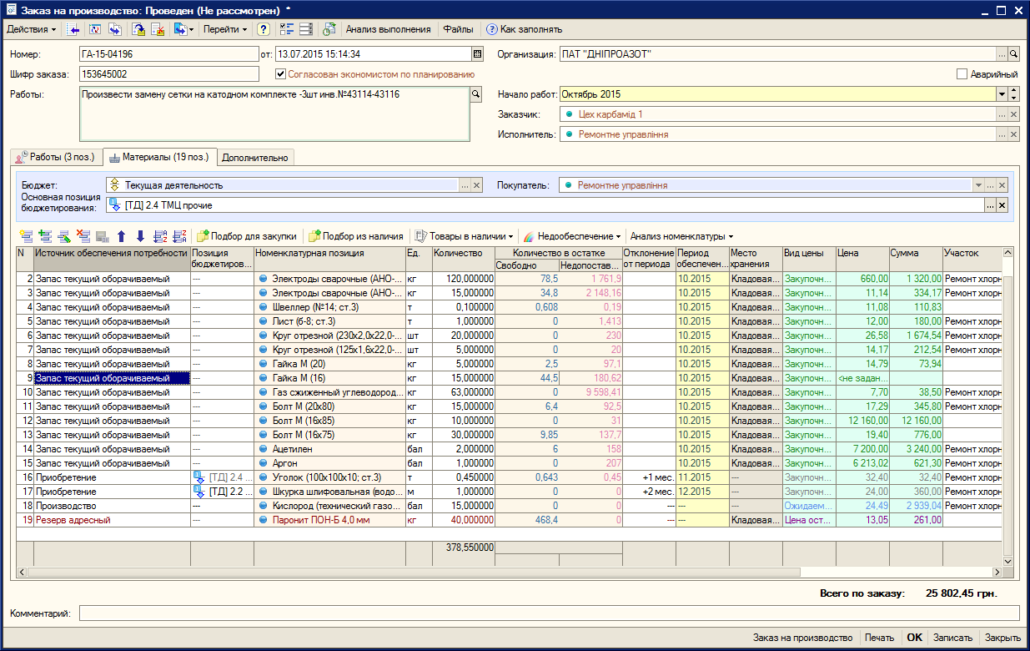Move selected row down with blue arrow
The width and height of the screenshot is (1030, 651).
coord(140,236)
